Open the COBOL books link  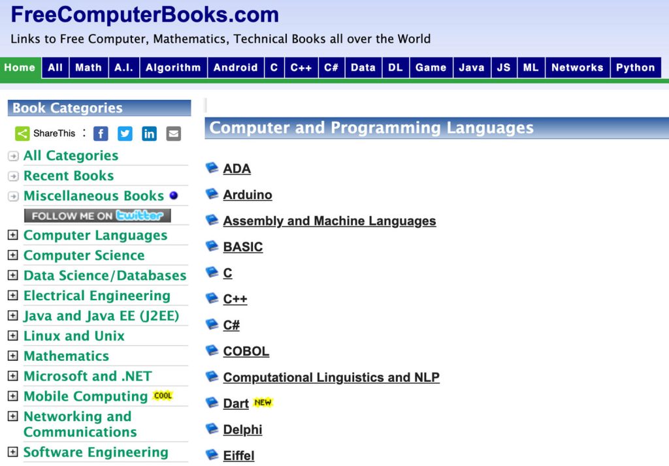(246, 351)
